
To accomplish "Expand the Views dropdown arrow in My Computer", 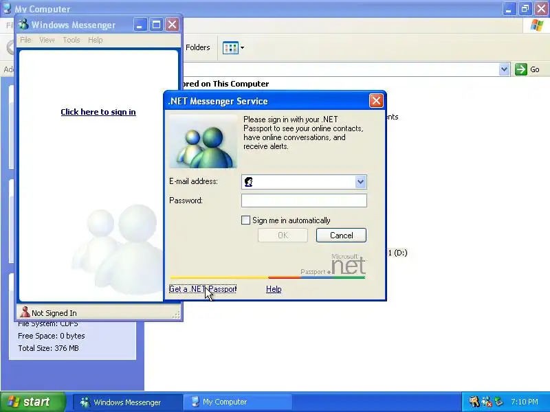I will pos(243,47).
